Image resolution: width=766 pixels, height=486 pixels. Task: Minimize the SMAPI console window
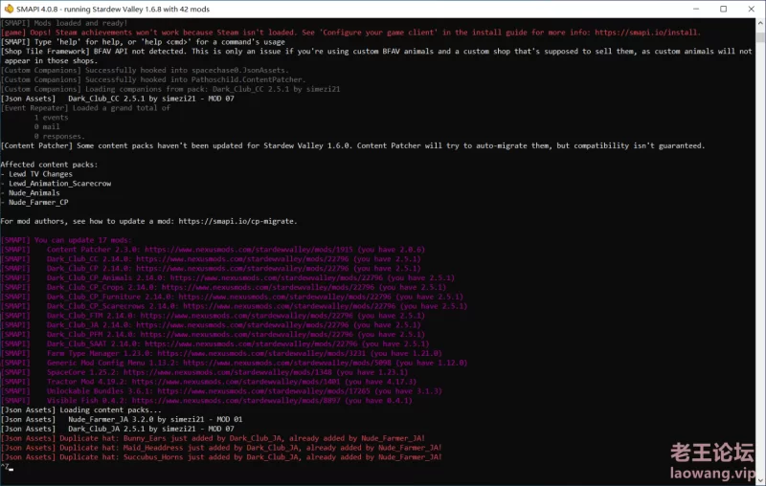[x=696, y=9]
